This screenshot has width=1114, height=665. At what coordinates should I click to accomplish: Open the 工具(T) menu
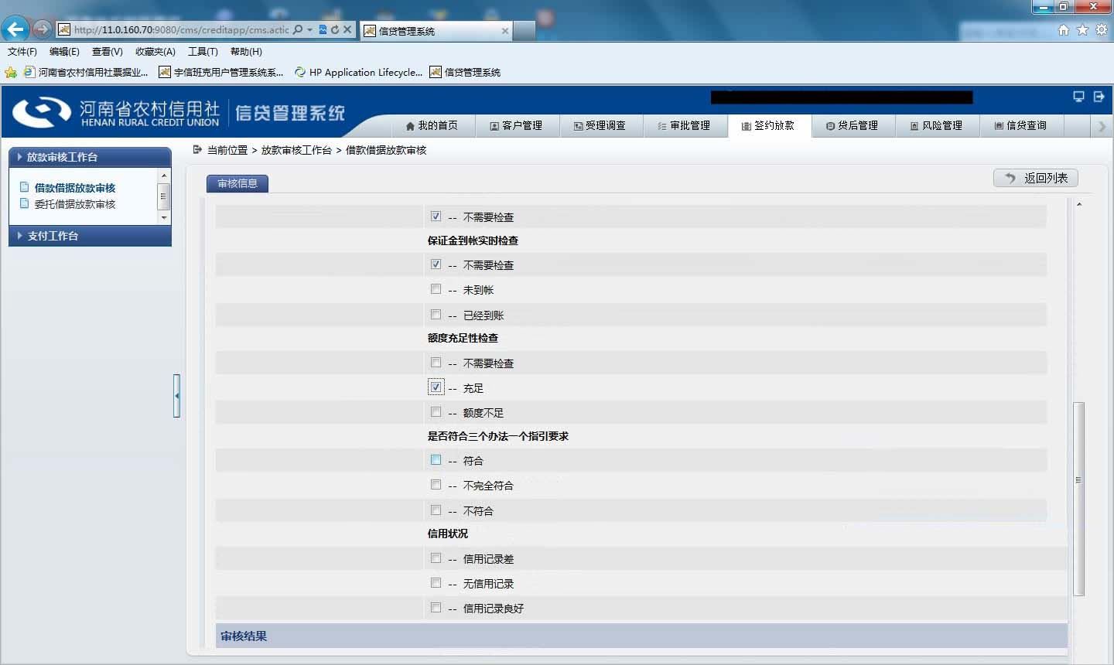(203, 52)
